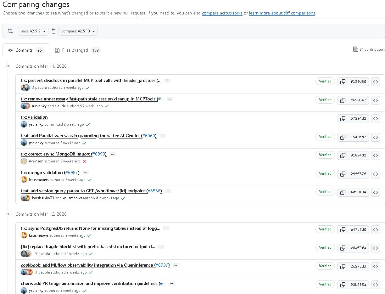Browse repository at commit 2c27cd3
Screen dimensions: 385x294
pyautogui.click(x=376, y=267)
